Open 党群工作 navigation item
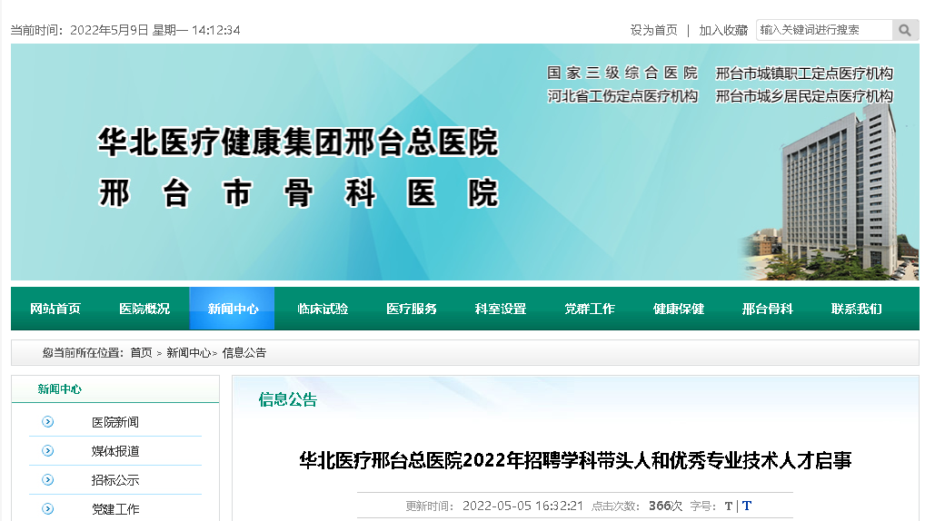 (x=590, y=309)
